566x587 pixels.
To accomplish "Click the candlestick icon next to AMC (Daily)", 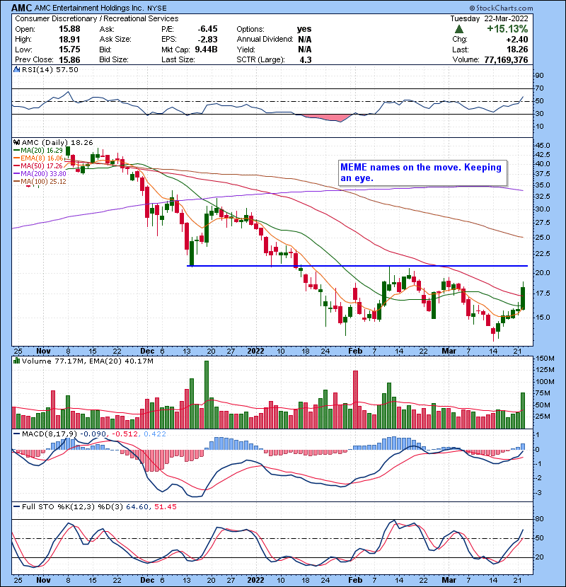I will point(16,143).
